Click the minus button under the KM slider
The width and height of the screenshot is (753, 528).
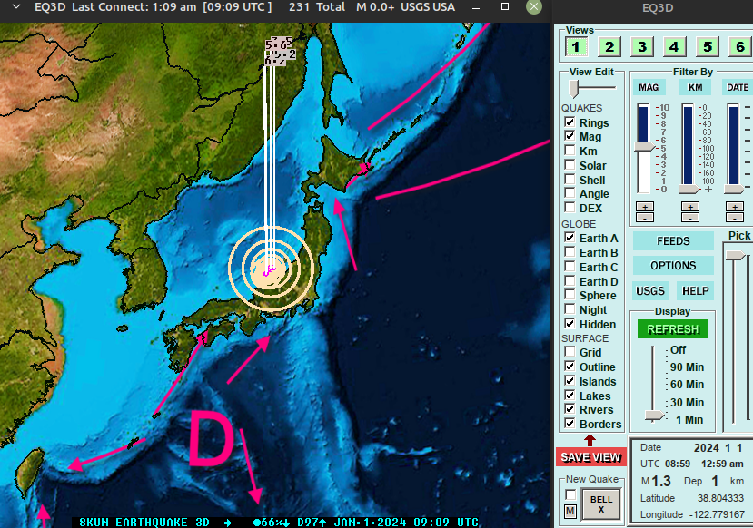tap(690, 217)
